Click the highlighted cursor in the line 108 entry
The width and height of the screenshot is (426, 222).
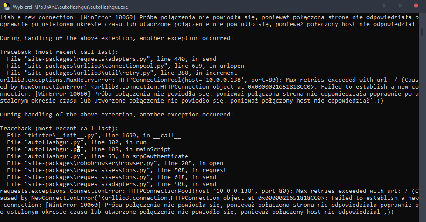tap(79, 149)
